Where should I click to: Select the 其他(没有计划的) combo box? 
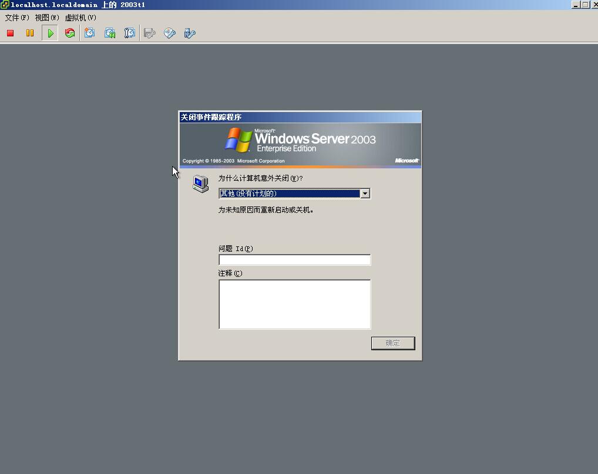tap(294, 194)
